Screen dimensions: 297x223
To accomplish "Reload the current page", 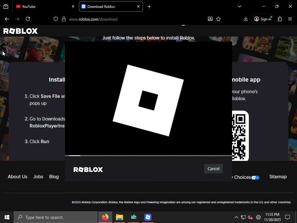I will [x=28, y=19].
